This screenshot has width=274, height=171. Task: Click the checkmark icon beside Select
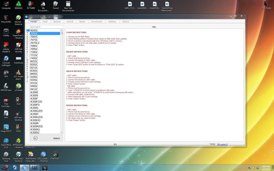click(36, 138)
